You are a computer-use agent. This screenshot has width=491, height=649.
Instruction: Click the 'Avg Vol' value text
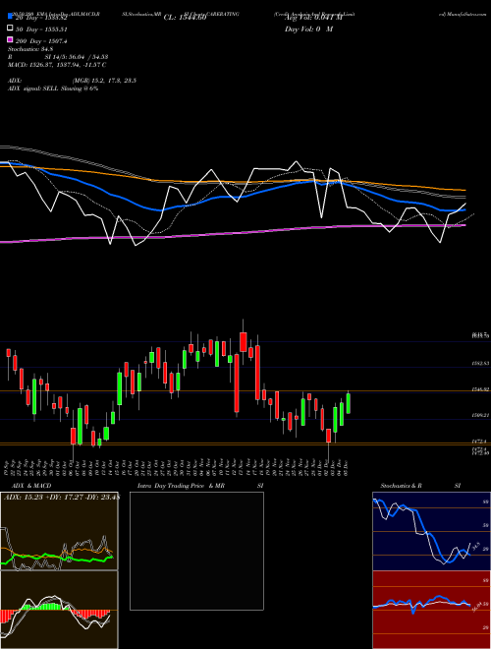point(313,18)
